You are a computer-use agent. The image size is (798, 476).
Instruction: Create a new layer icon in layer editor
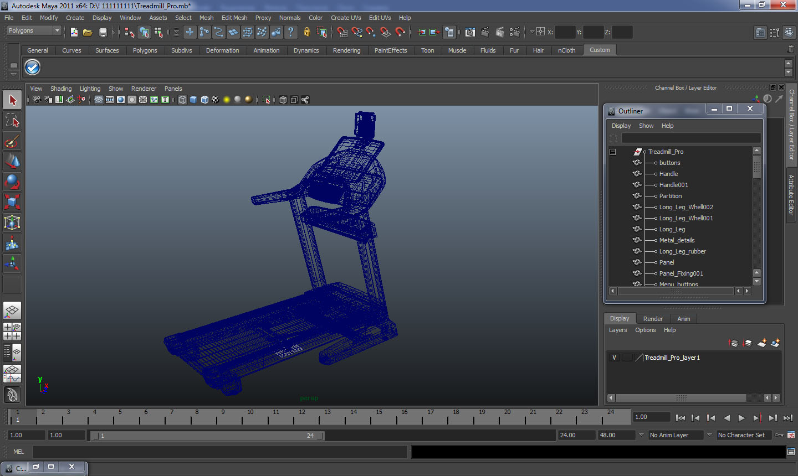click(762, 343)
